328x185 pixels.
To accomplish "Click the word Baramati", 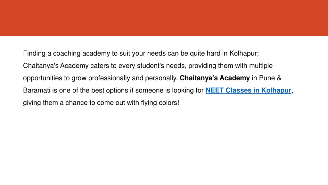I will [37, 90].
